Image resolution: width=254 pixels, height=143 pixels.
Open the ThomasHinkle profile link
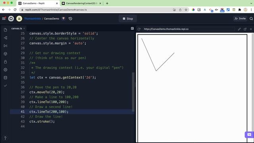tap(33, 19)
